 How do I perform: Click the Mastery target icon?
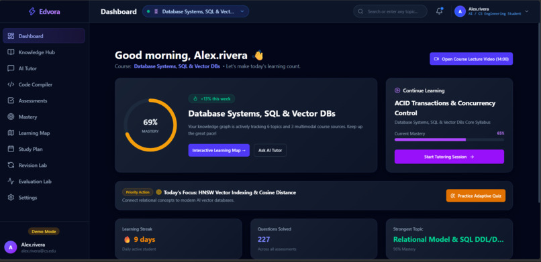[11, 117]
